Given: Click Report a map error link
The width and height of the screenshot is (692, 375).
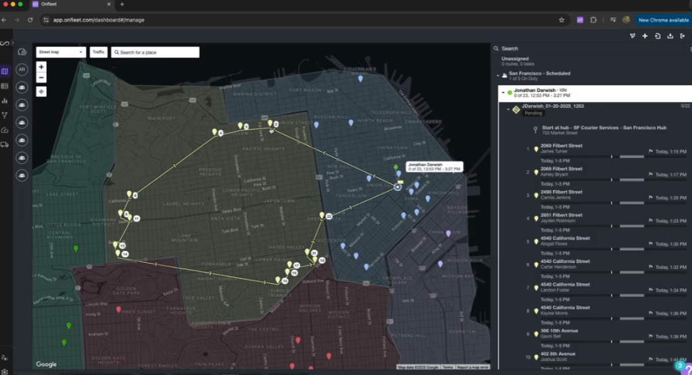Looking at the screenshot, I should point(472,367).
